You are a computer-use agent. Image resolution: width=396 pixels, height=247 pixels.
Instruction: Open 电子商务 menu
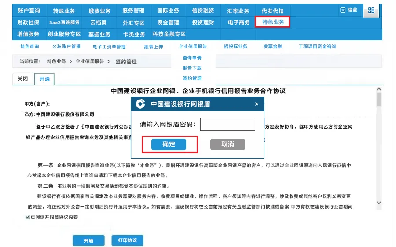click(238, 22)
